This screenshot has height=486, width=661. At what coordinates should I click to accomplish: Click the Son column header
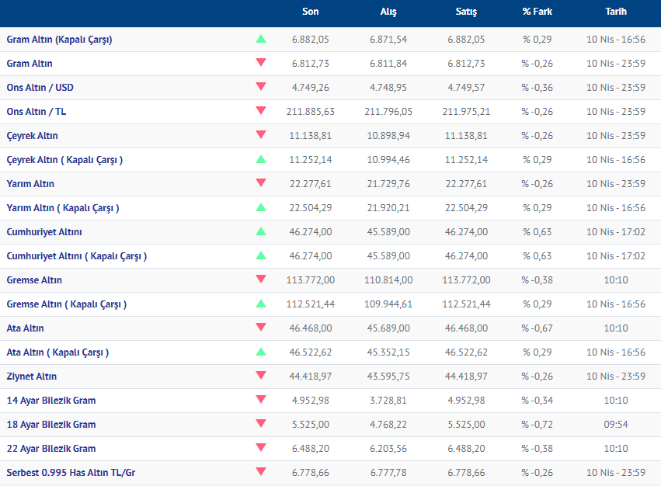point(310,12)
